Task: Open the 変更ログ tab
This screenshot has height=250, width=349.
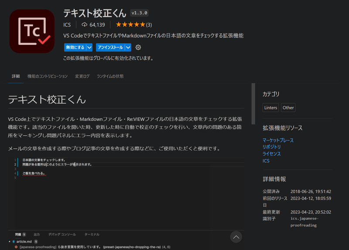Action: 82,76
